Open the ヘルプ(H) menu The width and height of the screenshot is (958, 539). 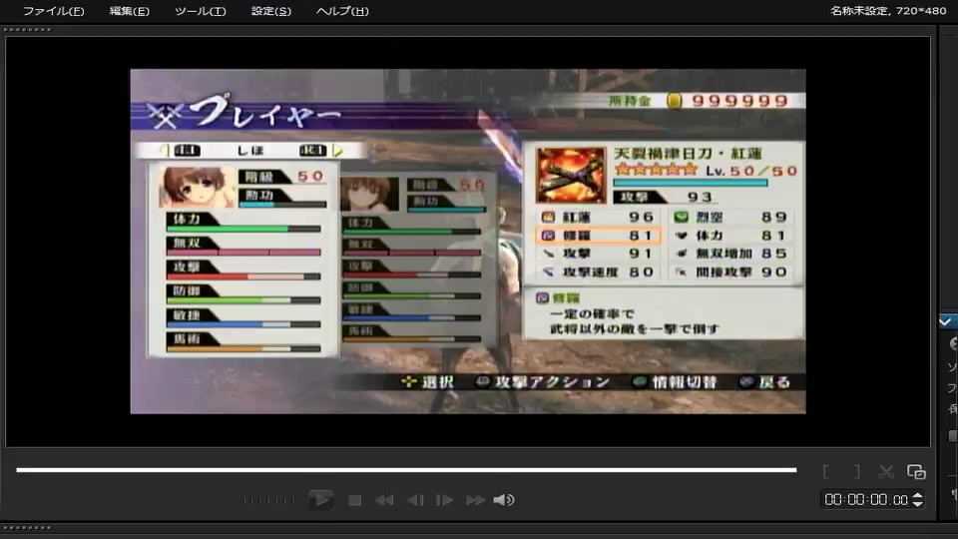[342, 11]
